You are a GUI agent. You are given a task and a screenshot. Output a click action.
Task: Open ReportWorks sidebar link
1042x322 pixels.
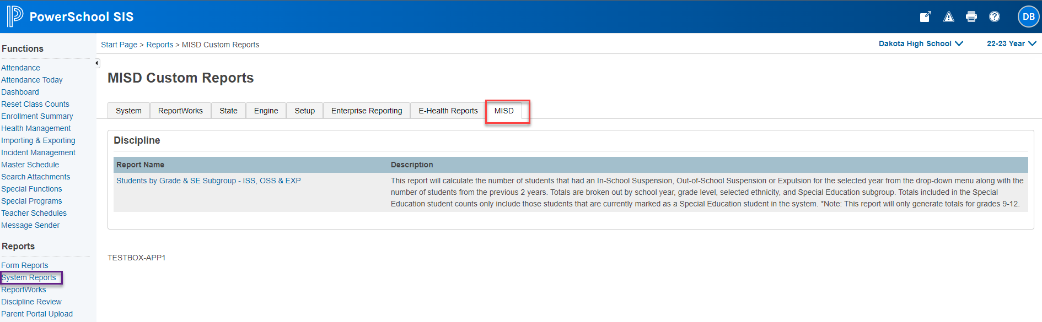coord(24,290)
